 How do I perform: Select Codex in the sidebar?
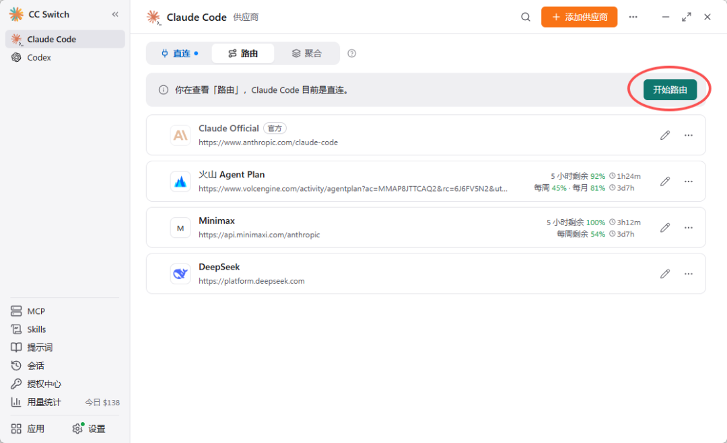click(x=65, y=57)
